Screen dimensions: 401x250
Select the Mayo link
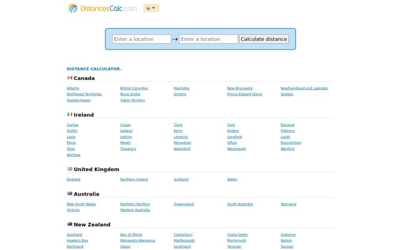pyautogui.click(x=71, y=143)
